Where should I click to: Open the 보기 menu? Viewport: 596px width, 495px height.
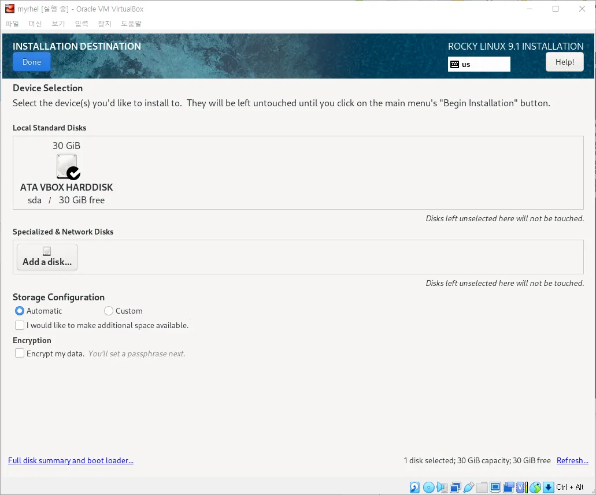(58, 24)
